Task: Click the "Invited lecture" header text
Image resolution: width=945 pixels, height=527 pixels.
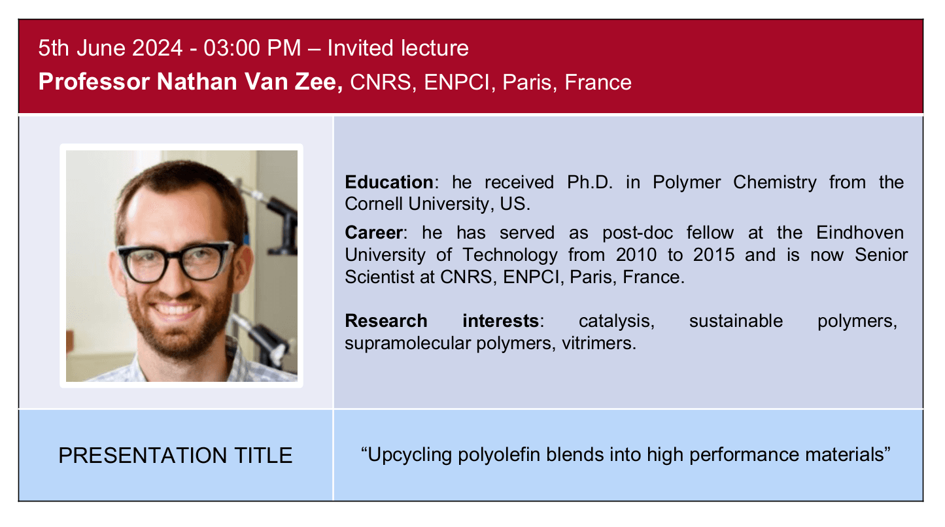Action: [398, 48]
